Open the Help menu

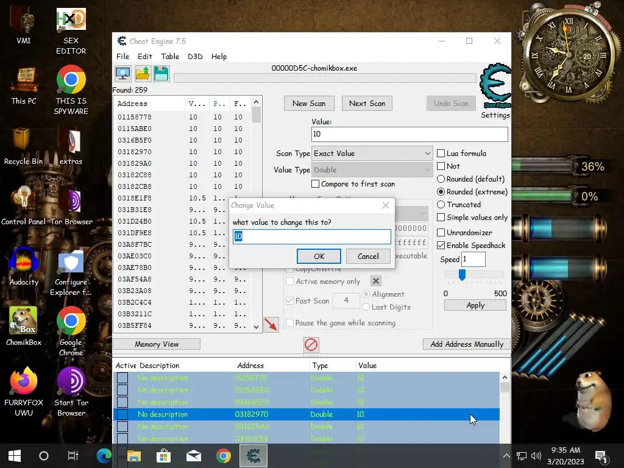[x=219, y=57]
